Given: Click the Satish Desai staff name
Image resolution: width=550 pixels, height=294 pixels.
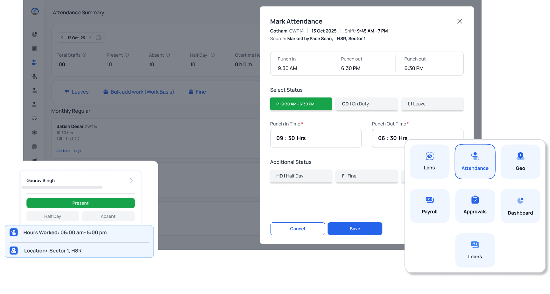Looking at the screenshot, I should pyautogui.click(x=70, y=126).
